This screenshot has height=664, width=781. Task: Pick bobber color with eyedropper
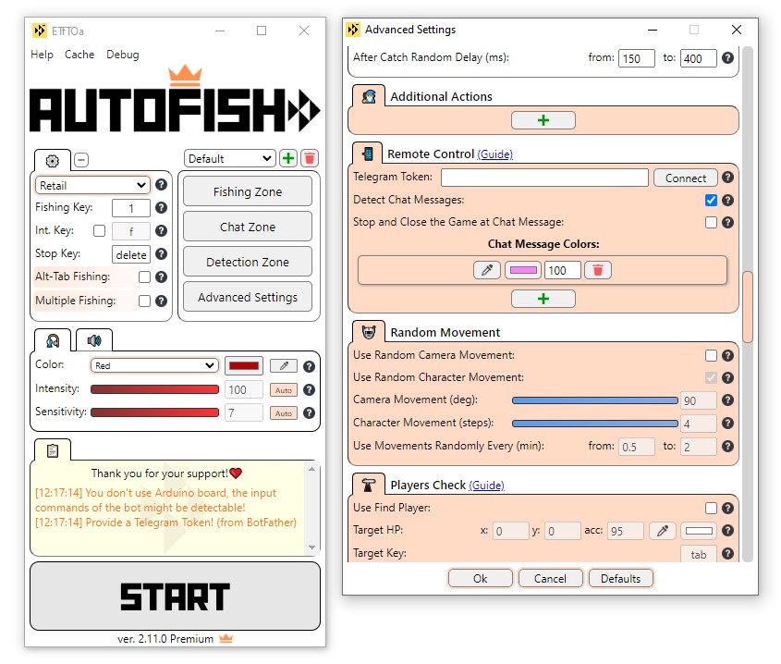coord(284,366)
